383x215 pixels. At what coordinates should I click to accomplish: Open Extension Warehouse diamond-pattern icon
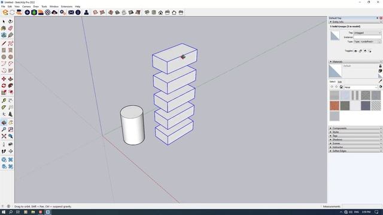(x=48, y=13)
